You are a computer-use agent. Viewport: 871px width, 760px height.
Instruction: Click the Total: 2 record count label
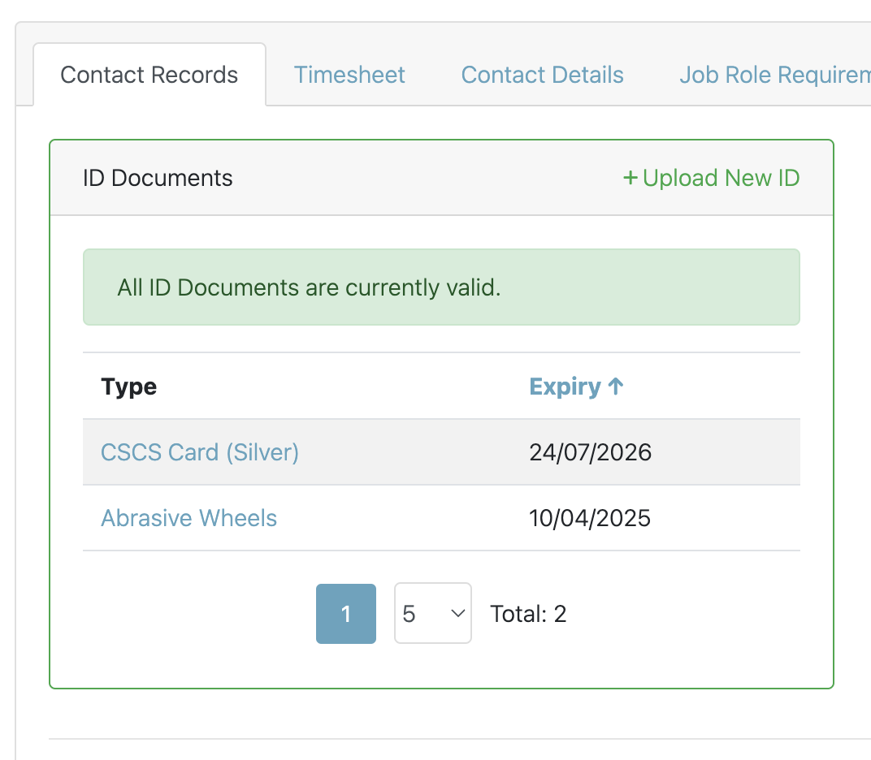(x=528, y=614)
